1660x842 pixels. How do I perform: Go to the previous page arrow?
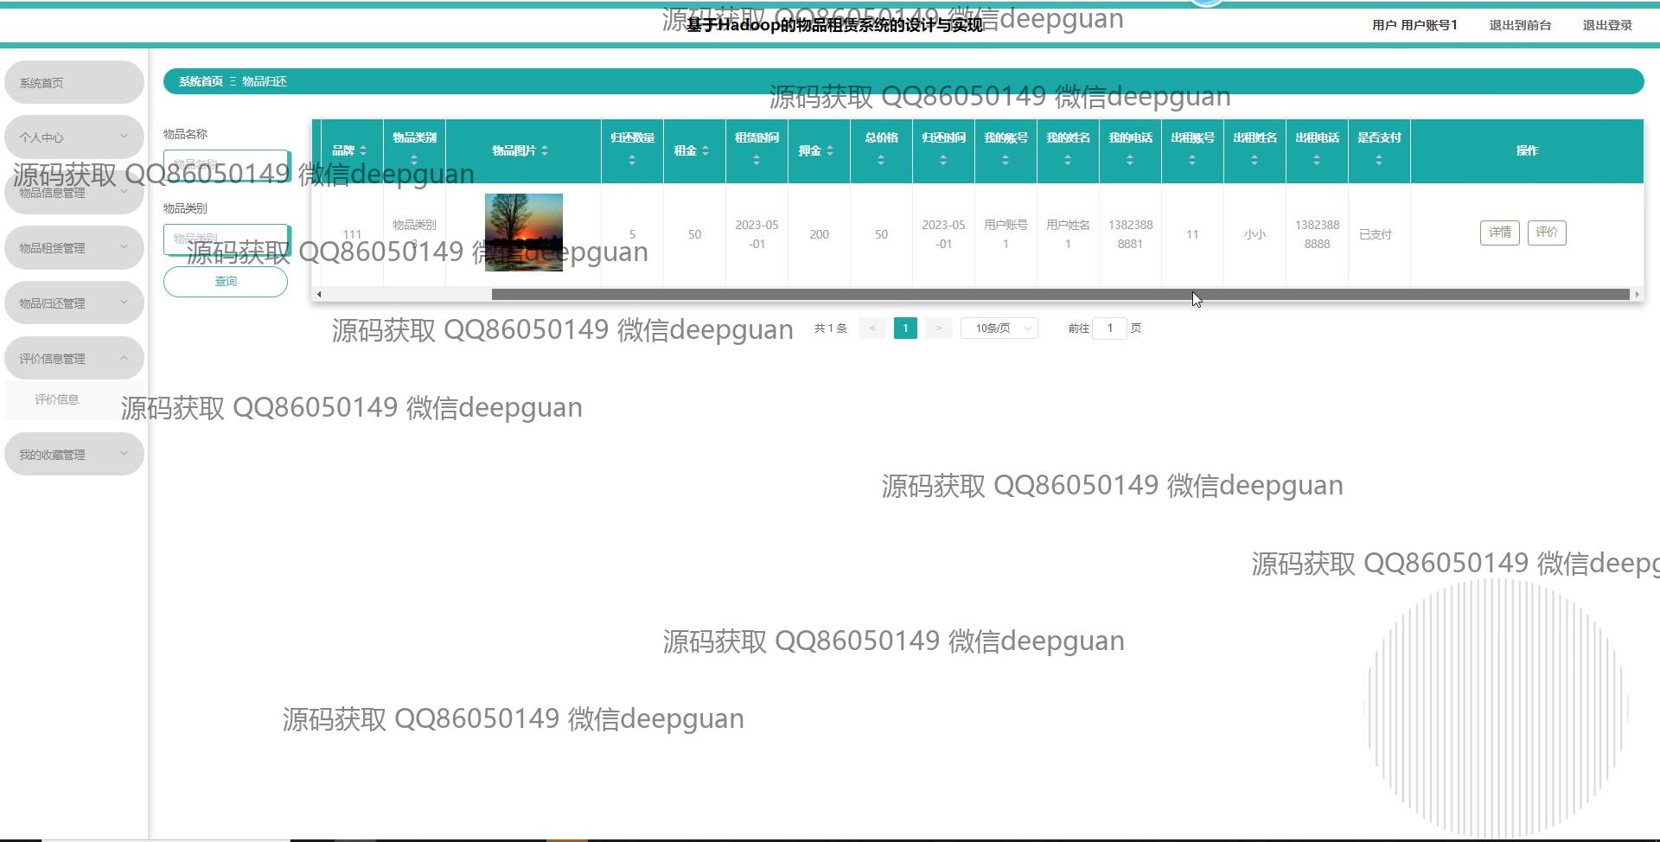872,329
